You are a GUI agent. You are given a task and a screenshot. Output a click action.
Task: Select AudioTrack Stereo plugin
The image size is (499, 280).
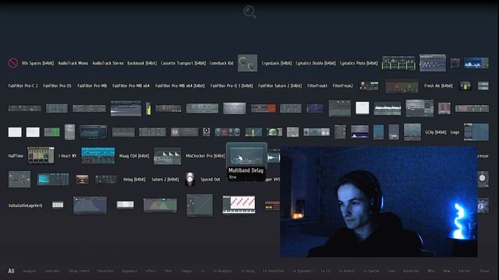108,63
